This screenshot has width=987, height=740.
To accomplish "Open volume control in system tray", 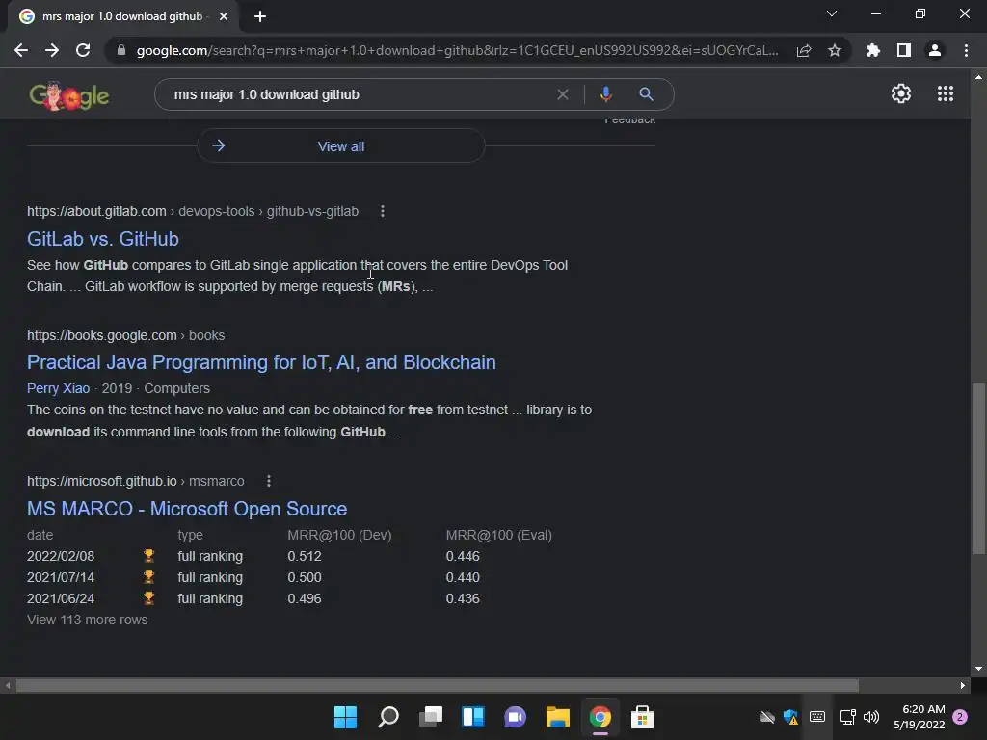I will click(x=871, y=717).
